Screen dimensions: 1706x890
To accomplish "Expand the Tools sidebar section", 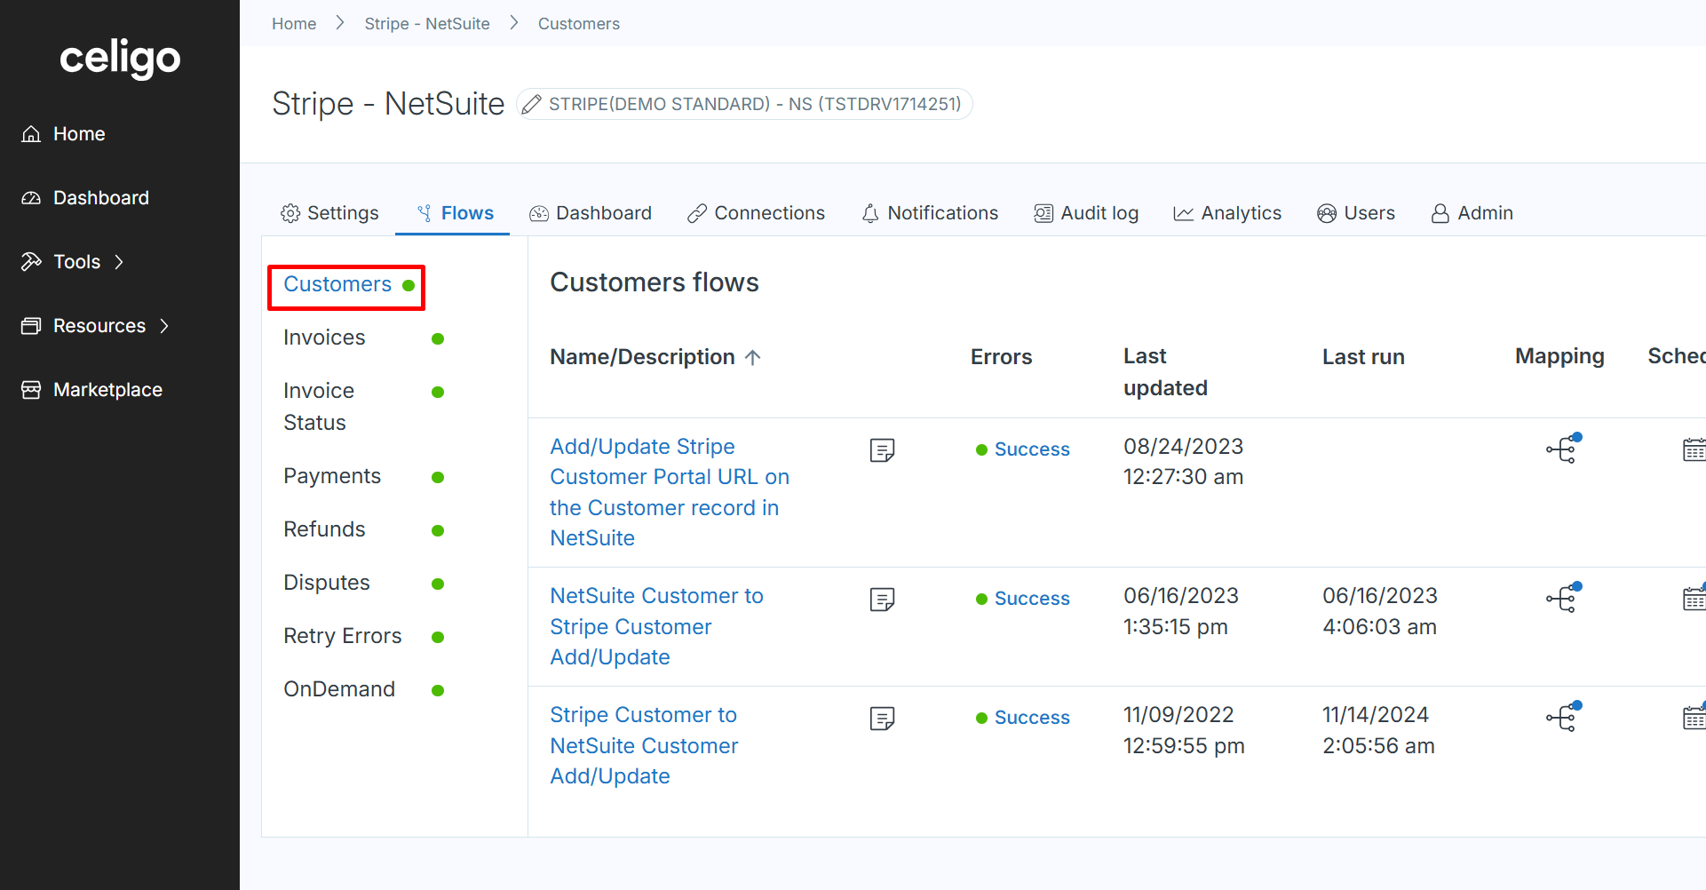I will pyautogui.click(x=119, y=261).
